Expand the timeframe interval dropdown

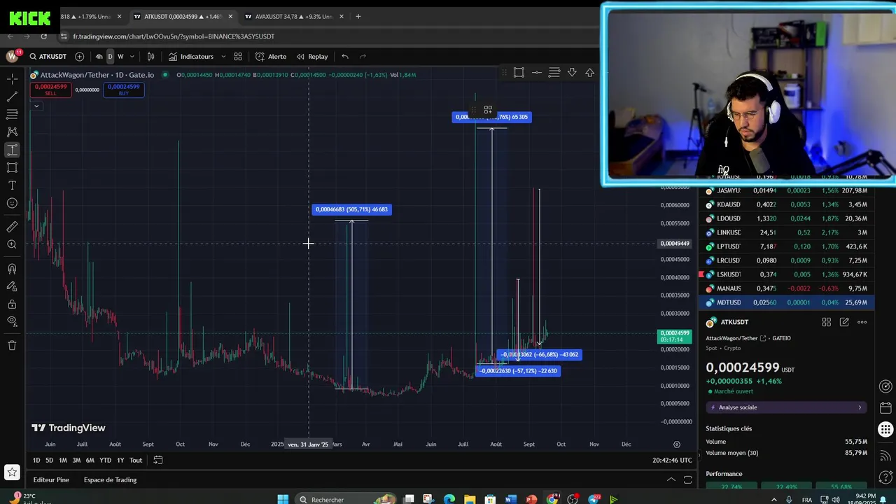coord(132,57)
